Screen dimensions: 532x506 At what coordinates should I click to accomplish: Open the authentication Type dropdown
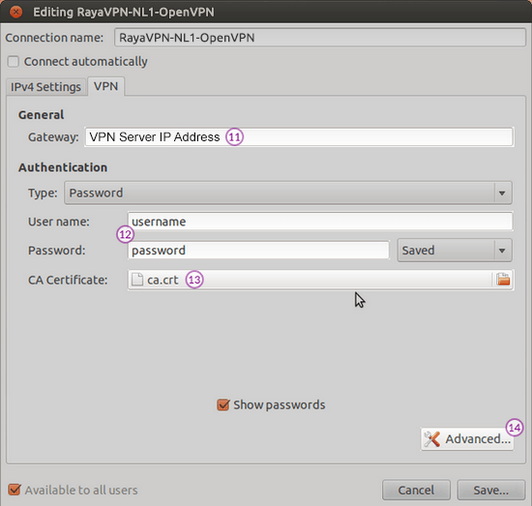click(x=288, y=193)
